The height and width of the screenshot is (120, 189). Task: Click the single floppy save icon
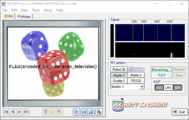coord(84,112)
